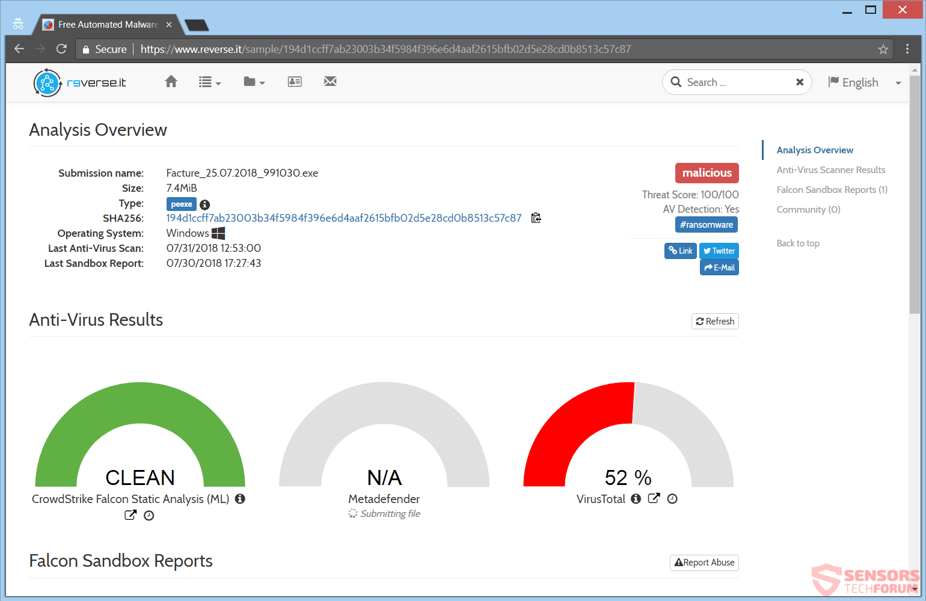Jump to Anti-Virus Scanner Results section
The image size is (926, 601).
tap(831, 170)
